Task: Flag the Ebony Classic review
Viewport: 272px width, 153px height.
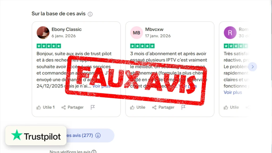Action: tap(93, 107)
